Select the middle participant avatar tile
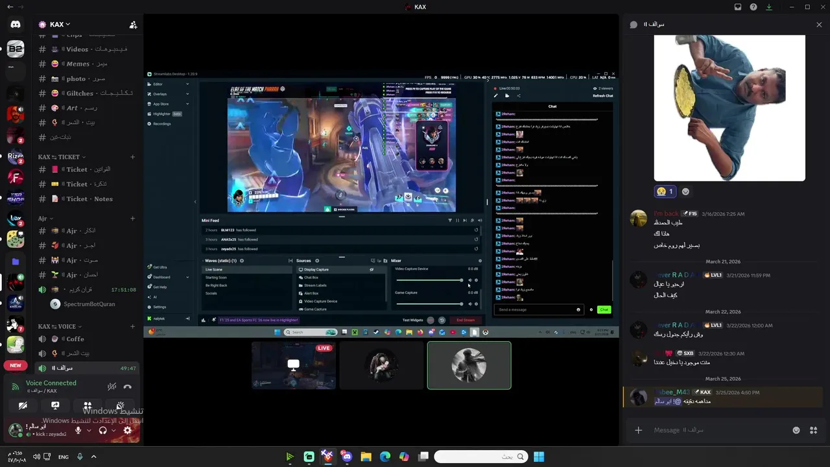Viewport: 830px width, 467px height. click(381, 365)
